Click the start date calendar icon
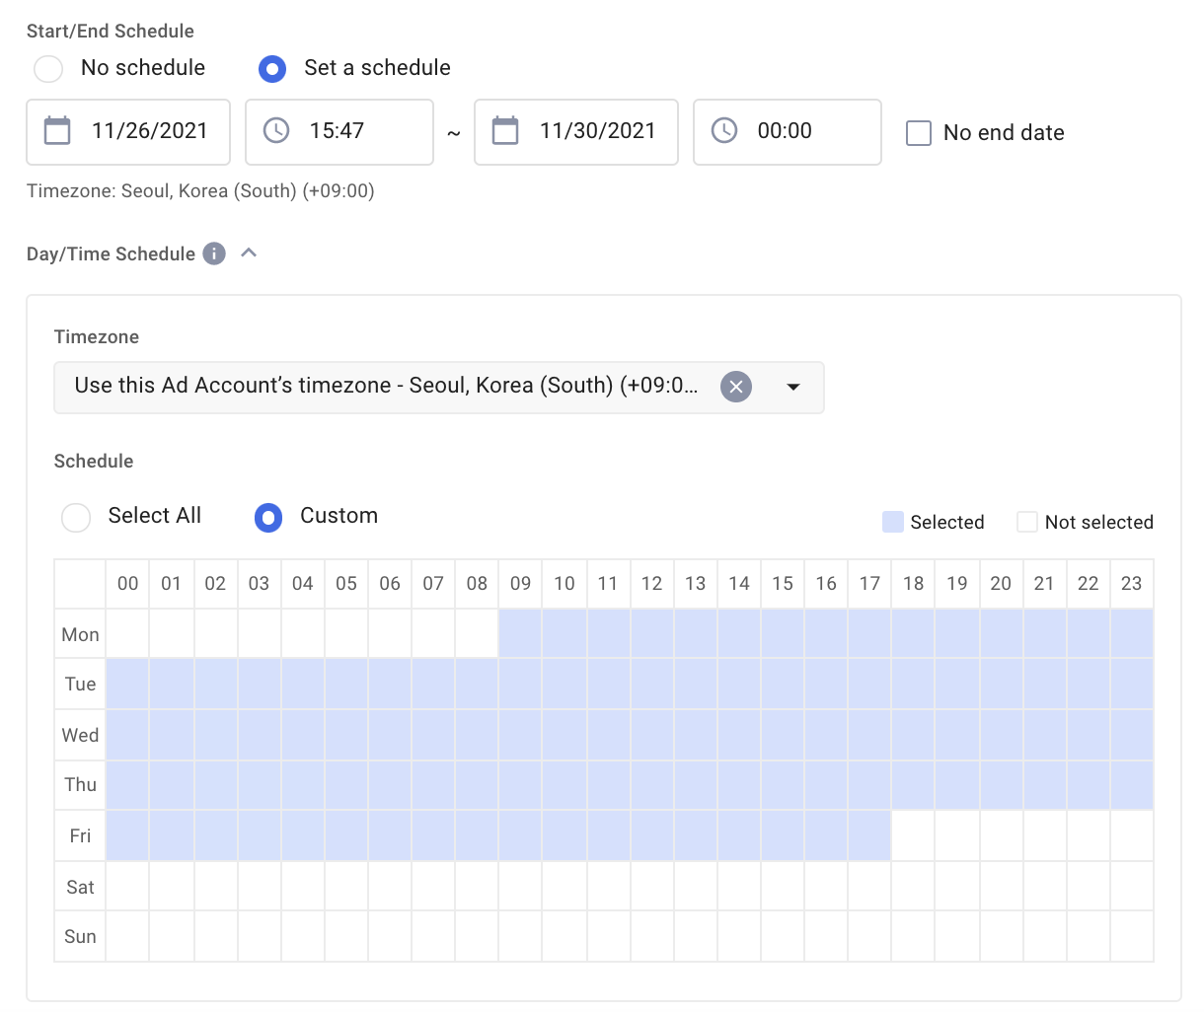Viewport: 1204px width, 1012px height. click(57, 131)
